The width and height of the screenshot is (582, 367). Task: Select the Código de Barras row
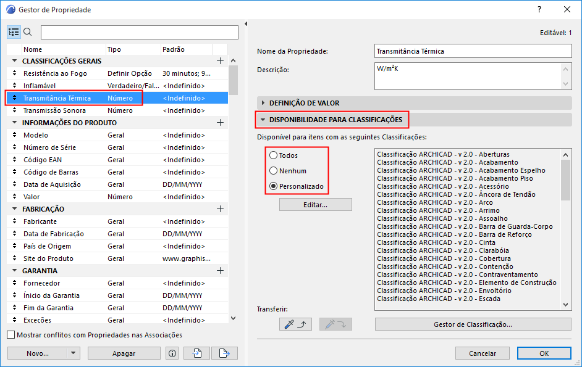click(117, 172)
